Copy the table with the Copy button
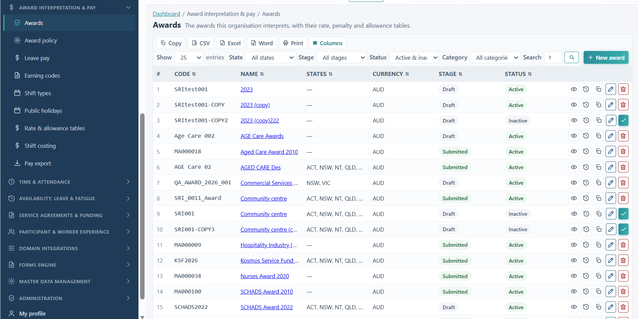638x319 pixels. tap(171, 43)
